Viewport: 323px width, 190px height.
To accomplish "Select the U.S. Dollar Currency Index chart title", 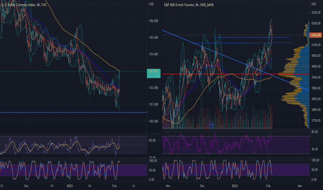I will (x=24, y=5).
